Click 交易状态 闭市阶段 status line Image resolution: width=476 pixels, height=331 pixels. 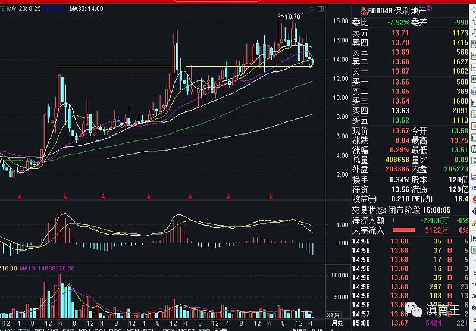pyautogui.click(x=401, y=210)
